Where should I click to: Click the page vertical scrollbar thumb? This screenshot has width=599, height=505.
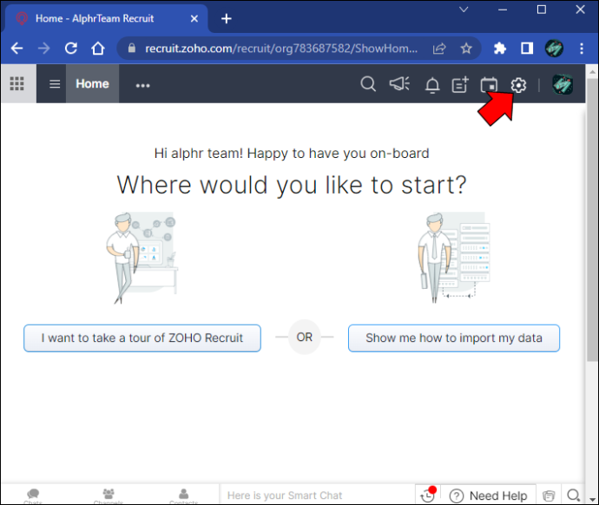click(593, 220)
